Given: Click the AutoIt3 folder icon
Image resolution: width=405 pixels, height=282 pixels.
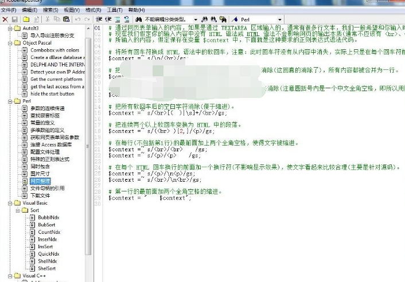Looking at the screenshot, I should click(x=18, y=28).
